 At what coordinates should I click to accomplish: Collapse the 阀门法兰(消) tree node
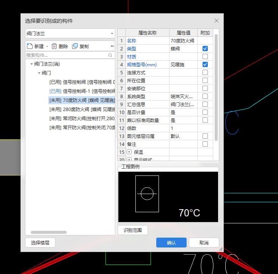31,64
